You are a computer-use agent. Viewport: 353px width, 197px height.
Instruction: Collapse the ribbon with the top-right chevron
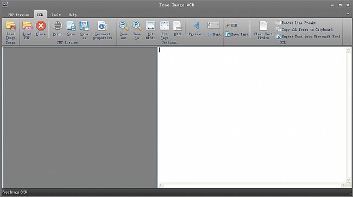tap(348, 14)
